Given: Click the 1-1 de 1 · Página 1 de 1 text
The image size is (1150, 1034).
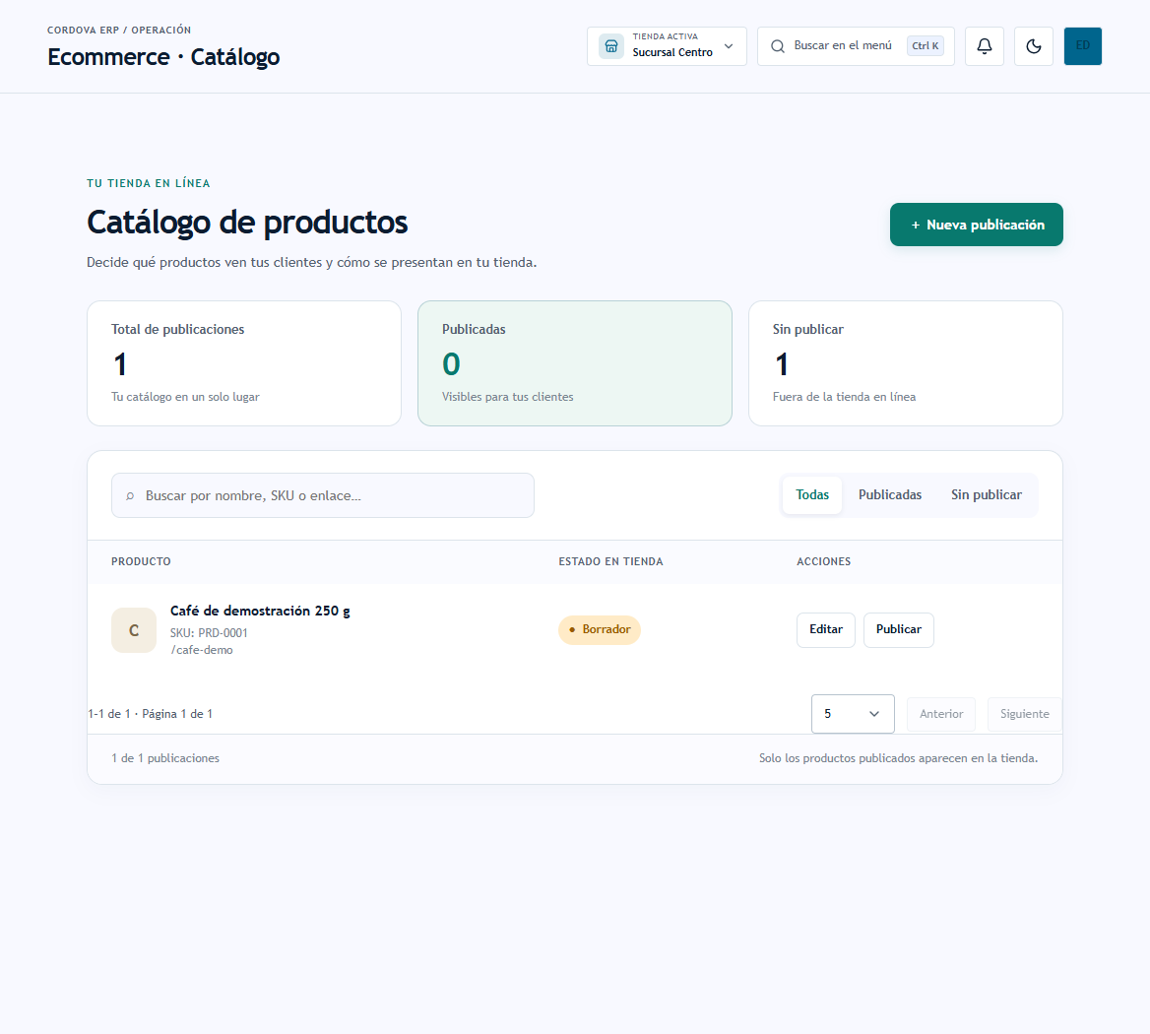Looking at the screenshot, I should click(x=151, y=714).
